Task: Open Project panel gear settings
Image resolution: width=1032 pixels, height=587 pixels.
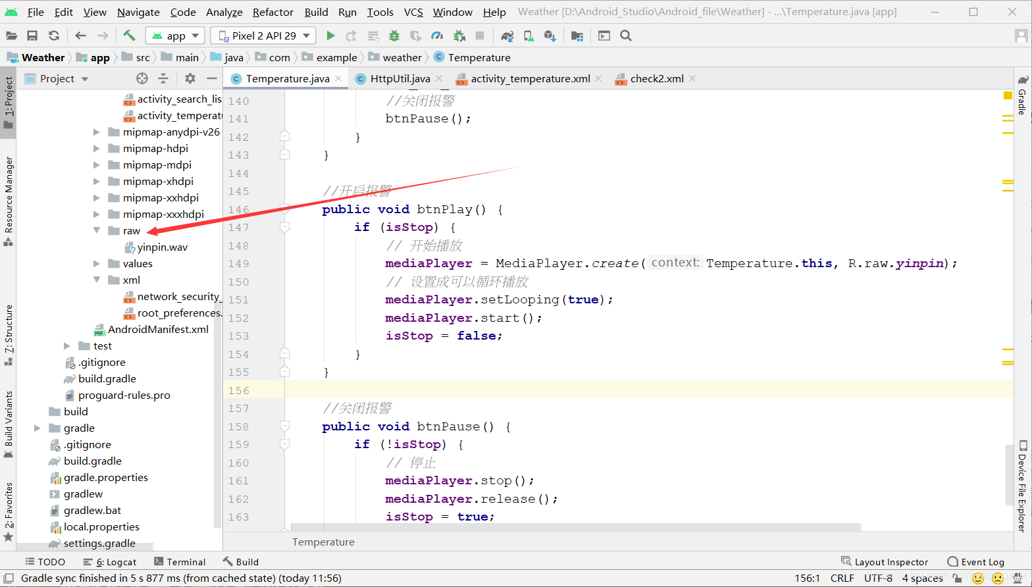Action: pyautogui.click(x=190, y=78)
